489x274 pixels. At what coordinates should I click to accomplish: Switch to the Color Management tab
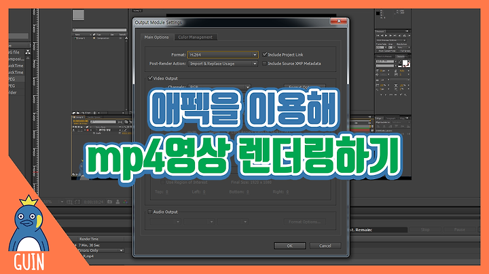tap(195, 37)
